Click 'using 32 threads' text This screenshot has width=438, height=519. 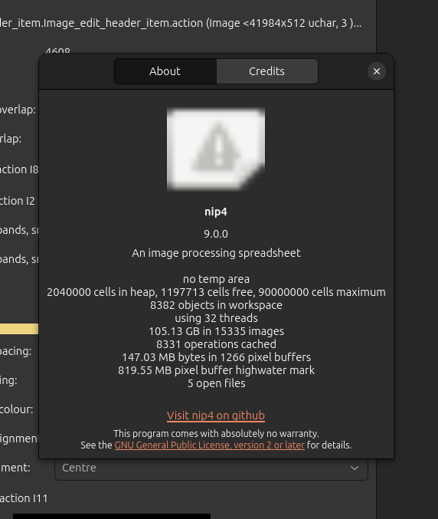click(x=216, y=318)
